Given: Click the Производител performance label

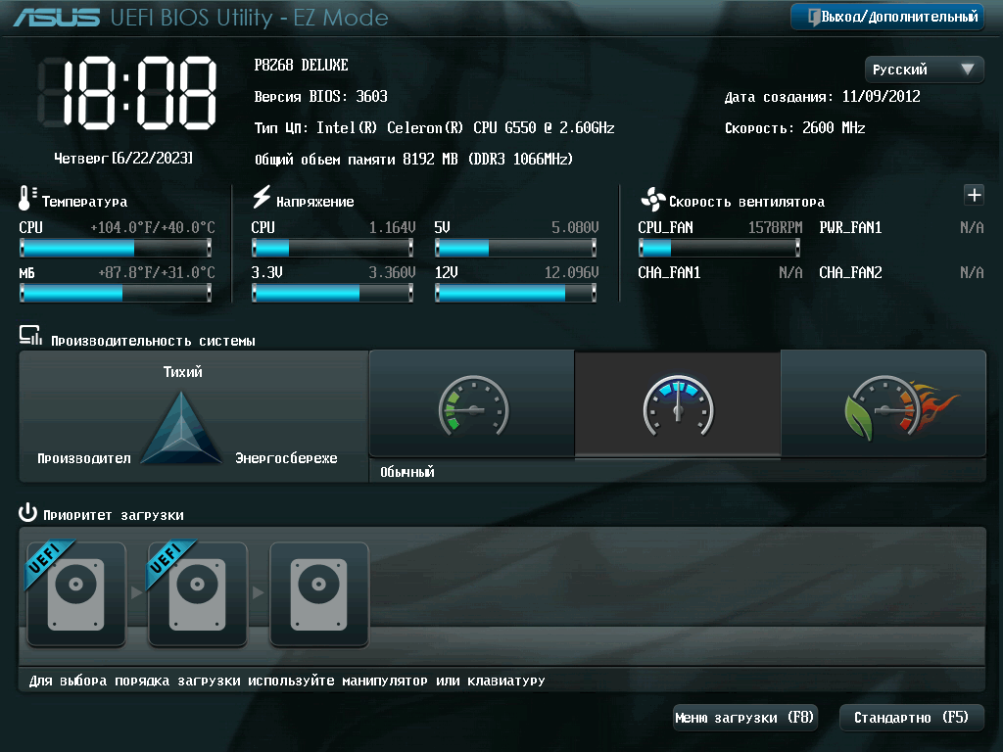Looking at the screenshot, I should pyautogui.click(x=84, y=458).
